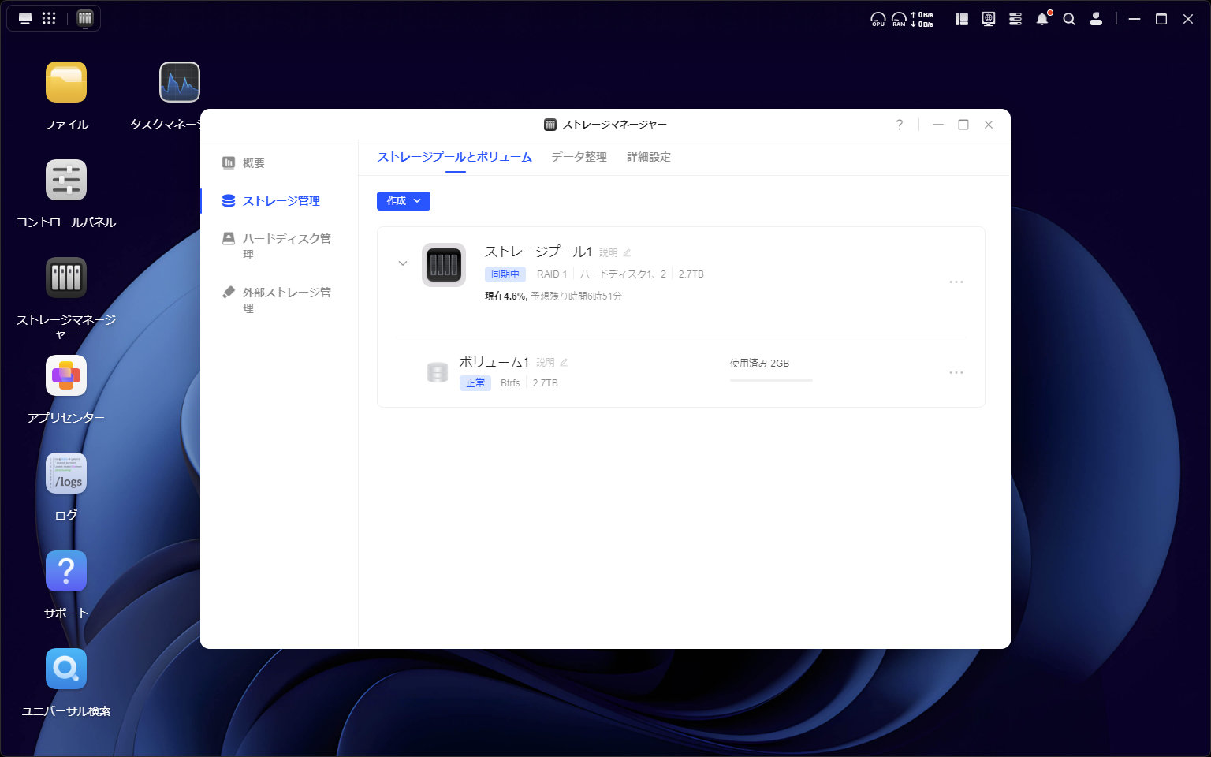The height and width of the screenshot is (757, 1211).
Task: Click the notification bell icon
Action: [1042, 19]
